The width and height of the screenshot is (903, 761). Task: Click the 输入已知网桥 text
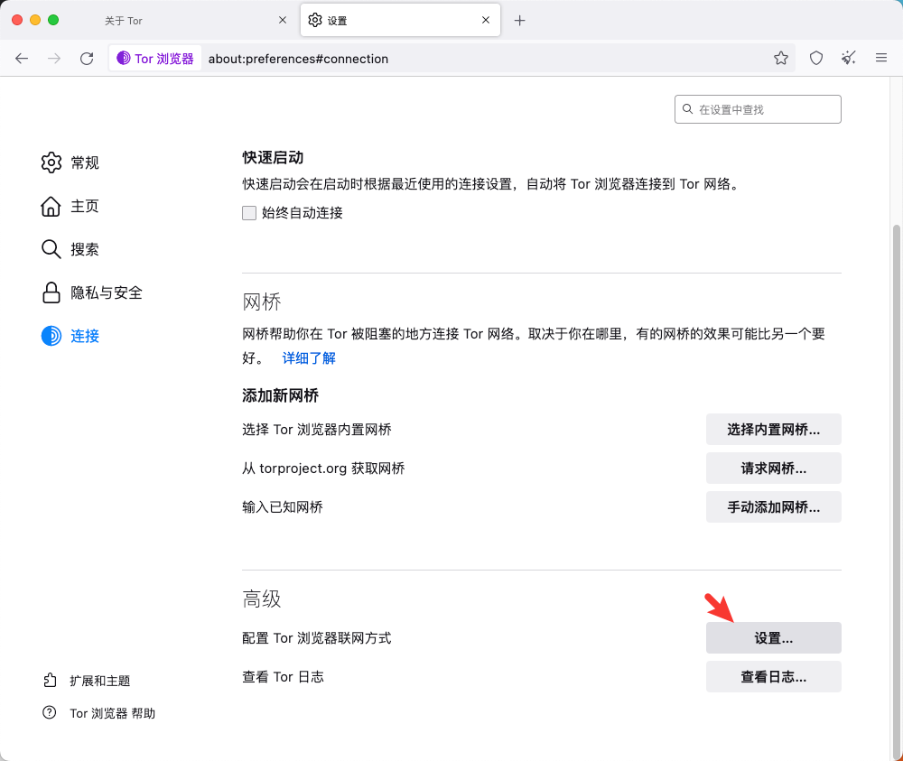click(283, 507)
